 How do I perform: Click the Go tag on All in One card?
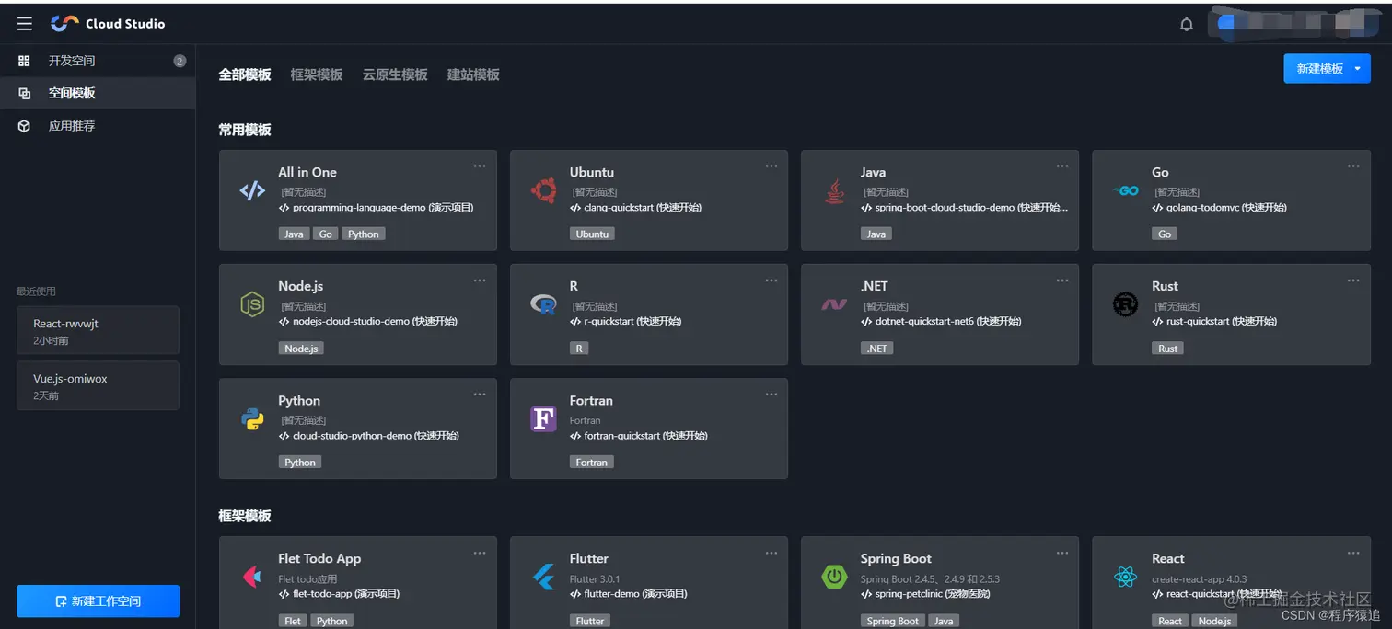point(325,234)
